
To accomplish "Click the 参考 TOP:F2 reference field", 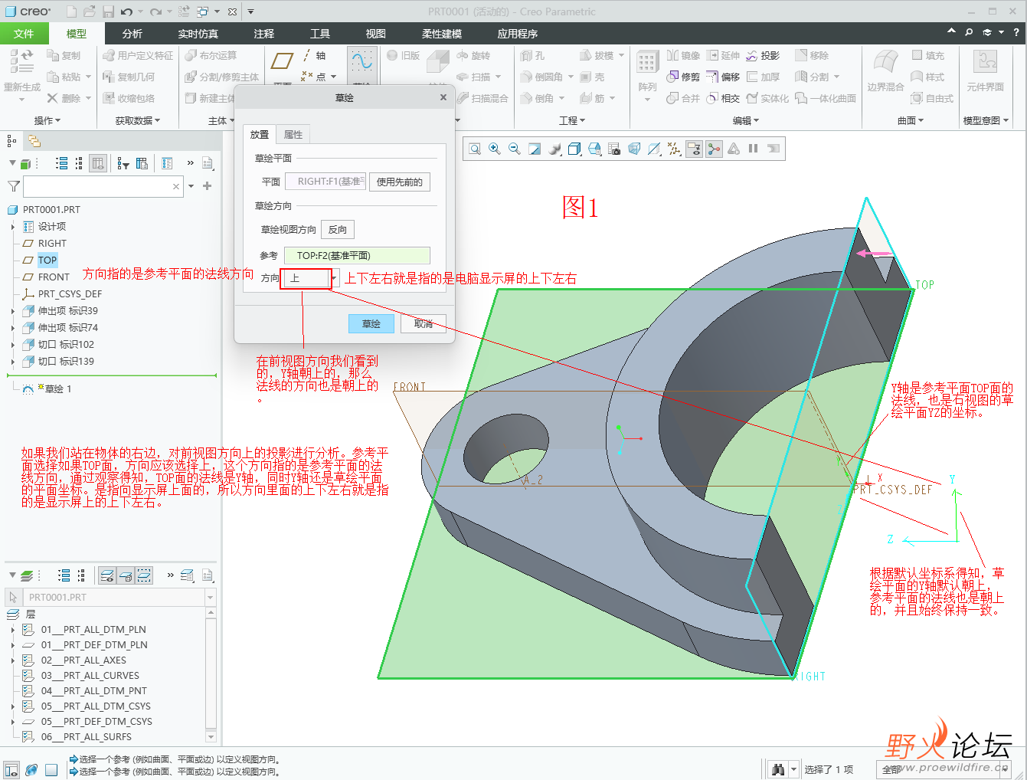I will 357,255.
